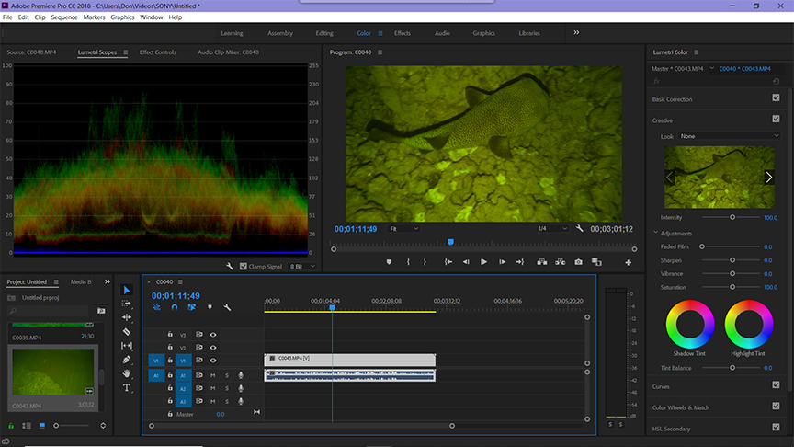Viewport: 794px width, 447px height.
Task: Switch to Editing workspace
Action: (x=324, y=33)
